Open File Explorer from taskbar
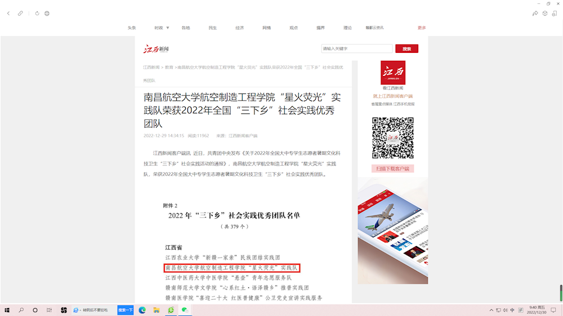This screenshot has height=316, width=563. (x=157, y=310)
